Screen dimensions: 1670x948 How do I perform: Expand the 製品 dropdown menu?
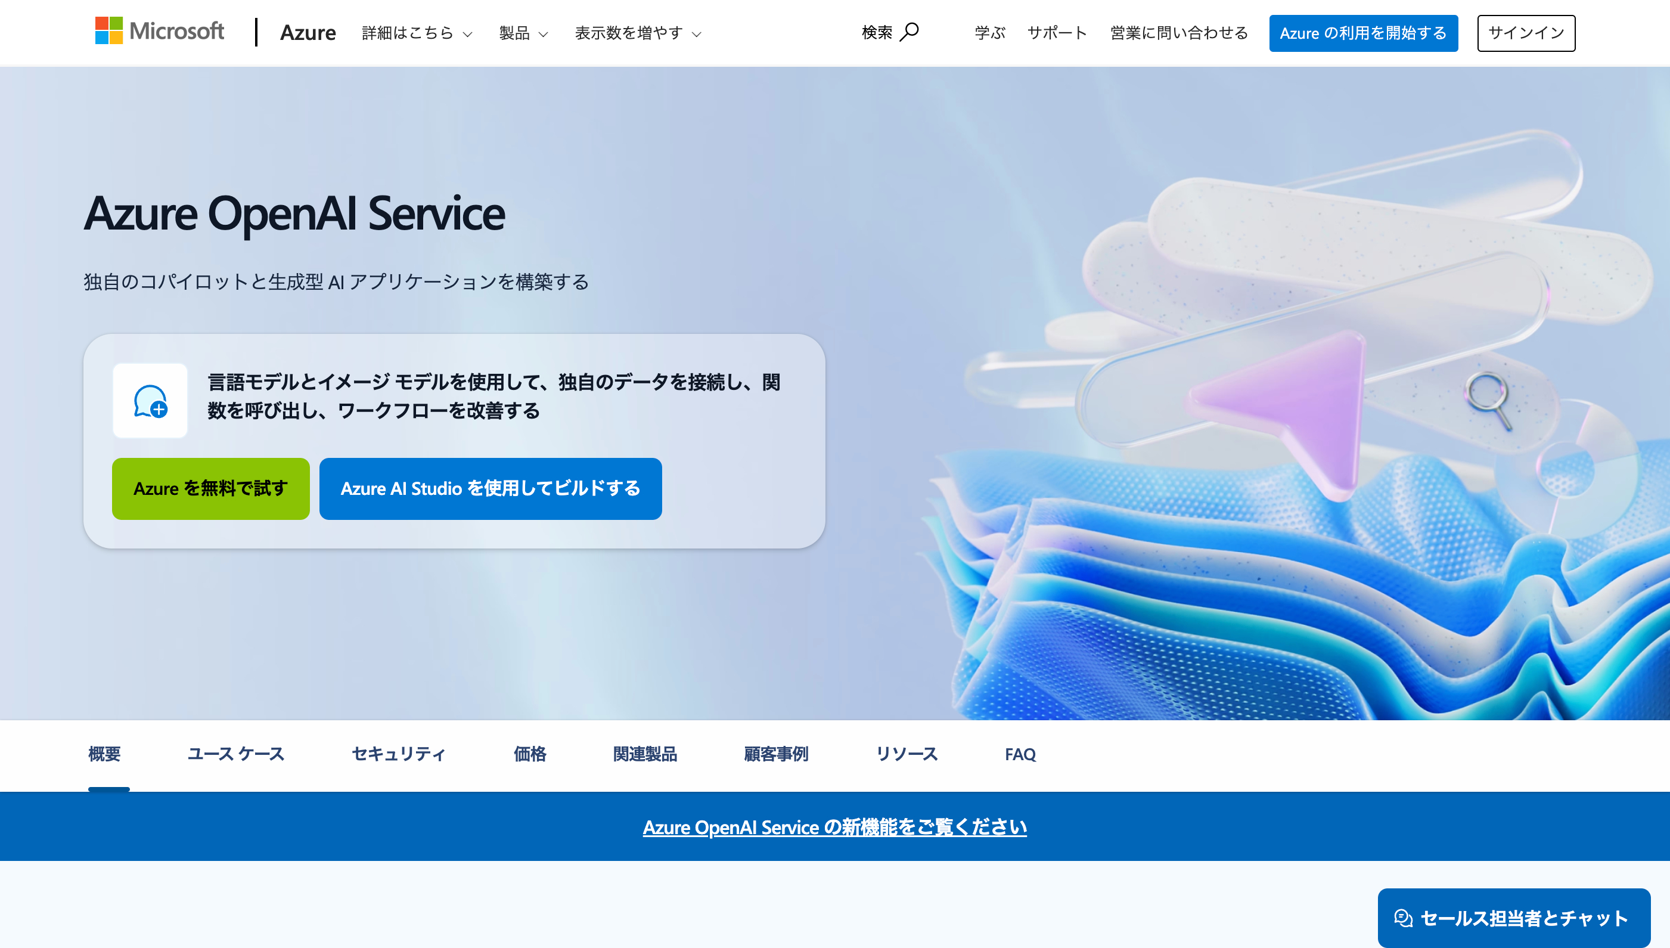click(523, 33)
